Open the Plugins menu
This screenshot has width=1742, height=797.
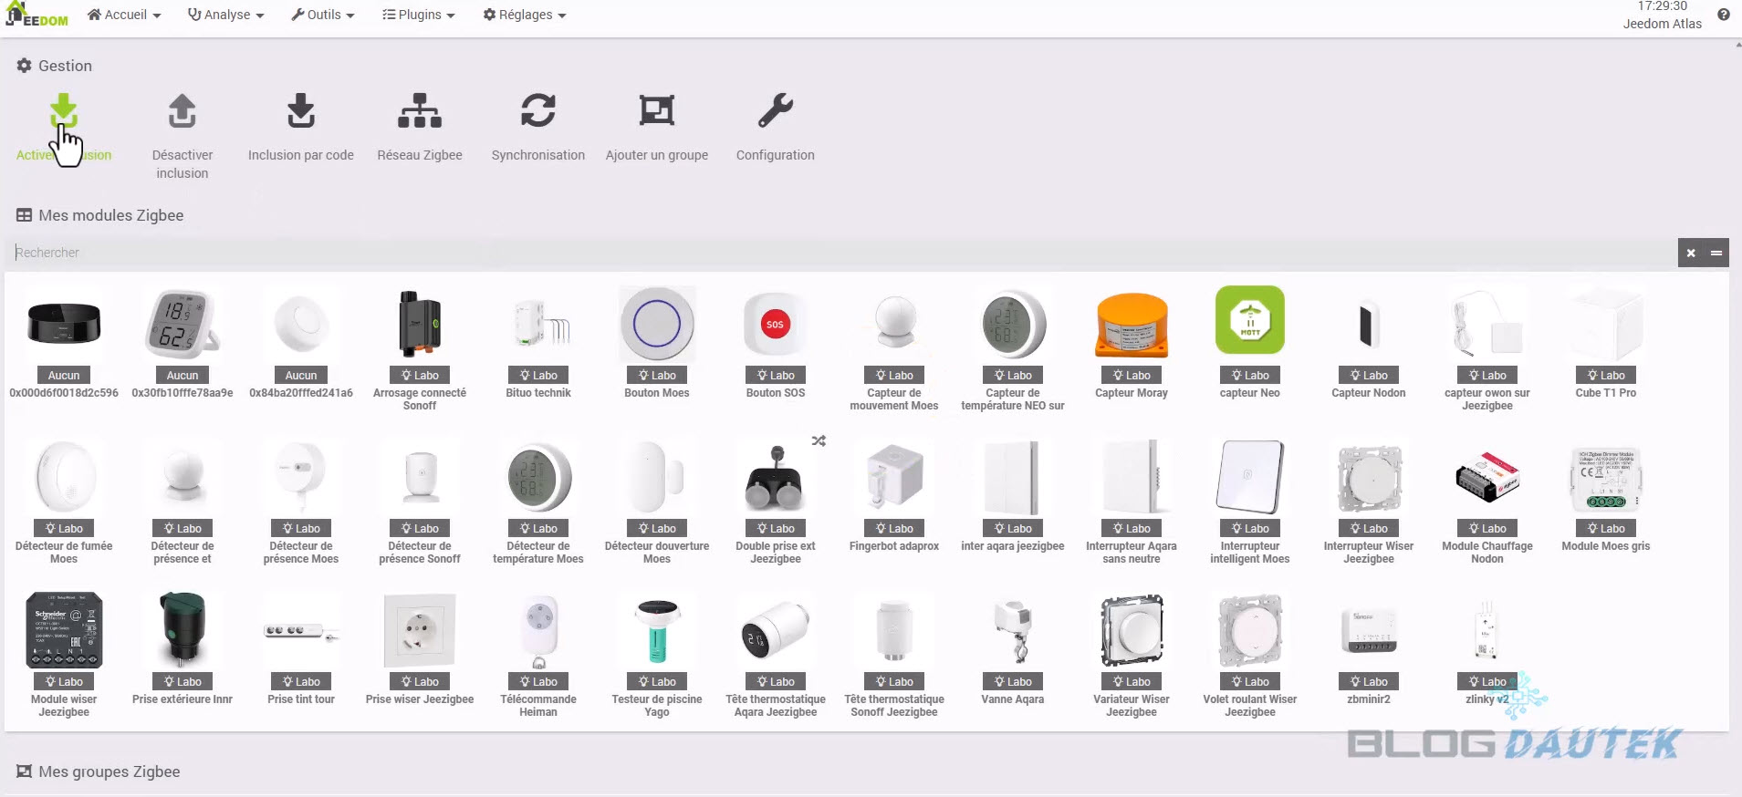(x=419, y=15)
